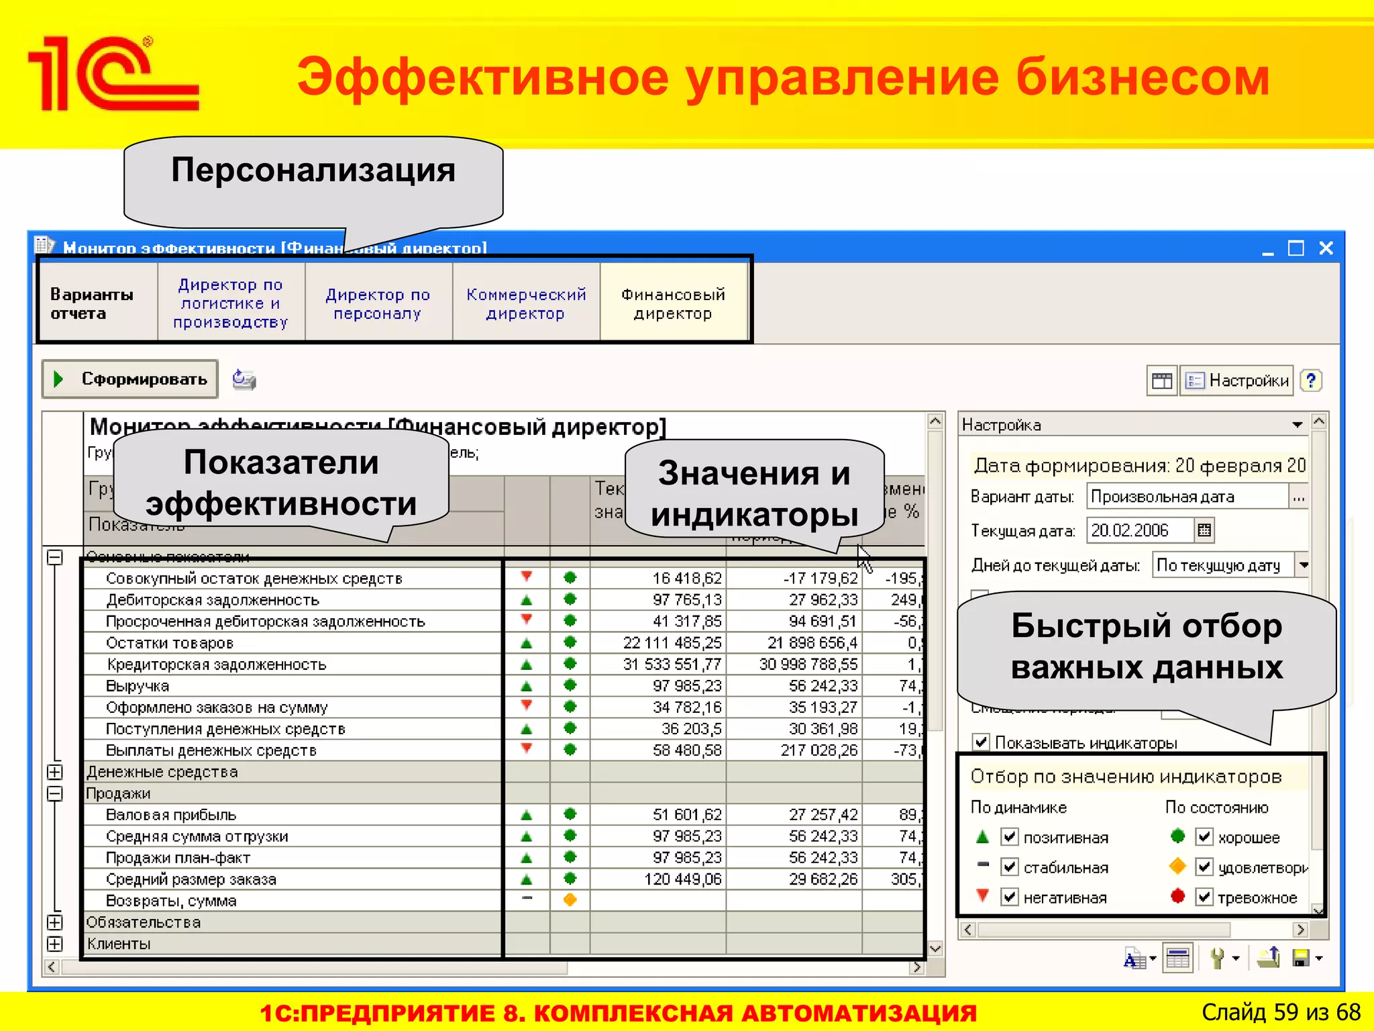The image size is (1374, 1031).
Task: Uncheck the хорошее state filter
Action: 1205,837
